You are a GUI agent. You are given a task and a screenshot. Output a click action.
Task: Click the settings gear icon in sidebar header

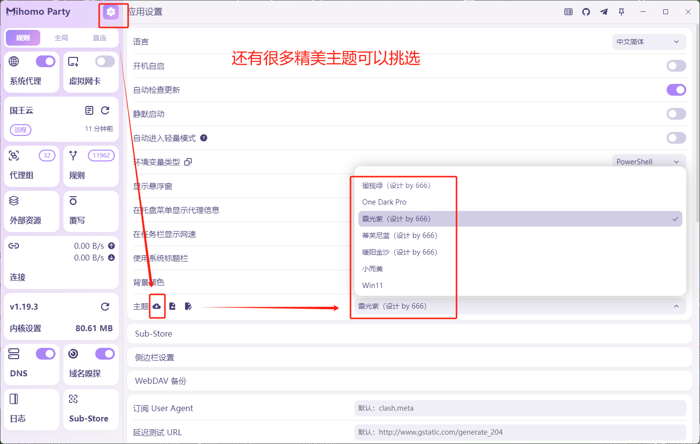(x=111, y=12)
